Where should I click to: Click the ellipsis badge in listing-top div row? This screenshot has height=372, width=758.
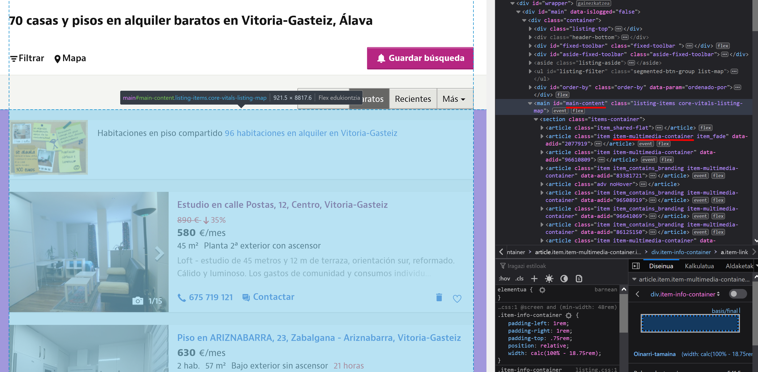click(x=619, y=29)
